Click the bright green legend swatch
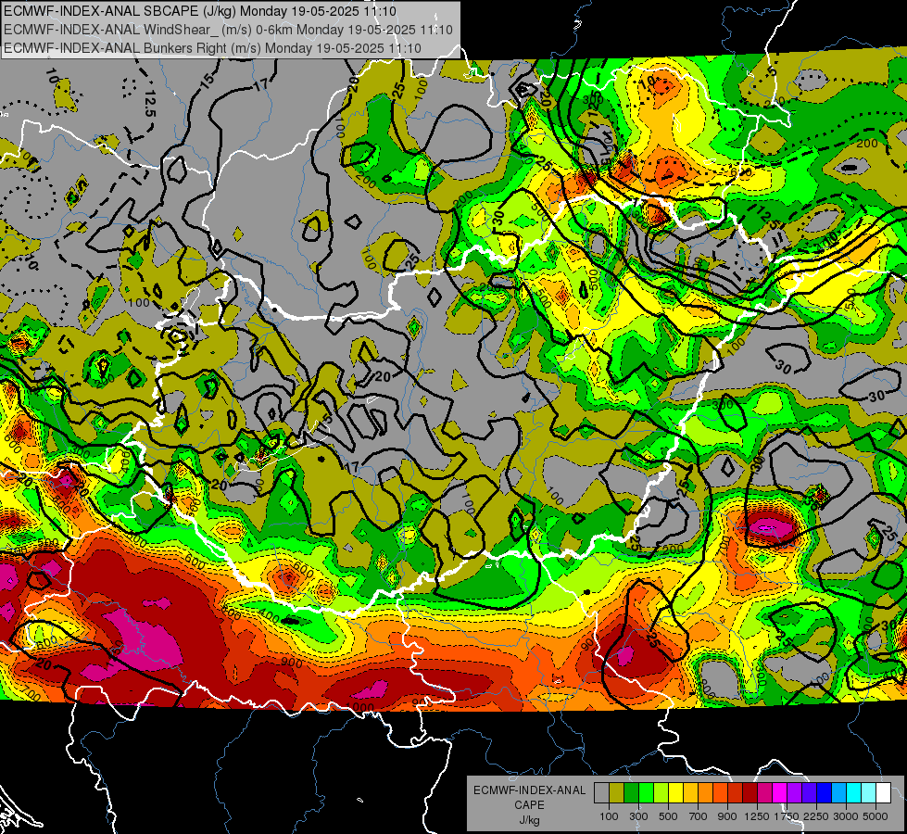The width and height of the screenshot is (907, 834). click(646, 793)
